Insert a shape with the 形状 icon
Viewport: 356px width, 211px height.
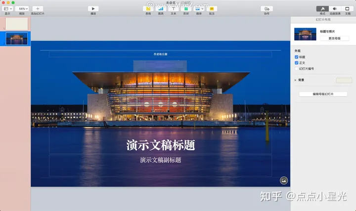[186, 9]
